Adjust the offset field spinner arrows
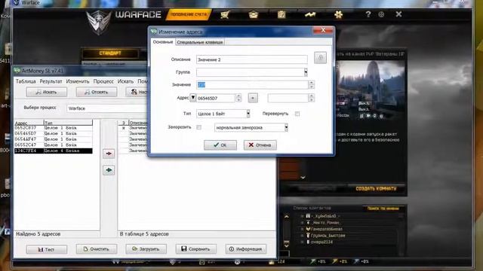This screenshot has width=483, height=271. coord(312,98)
